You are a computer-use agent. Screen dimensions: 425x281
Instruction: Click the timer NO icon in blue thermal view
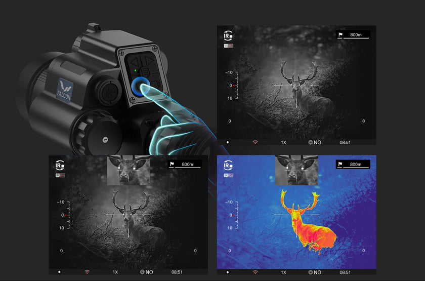315,272
